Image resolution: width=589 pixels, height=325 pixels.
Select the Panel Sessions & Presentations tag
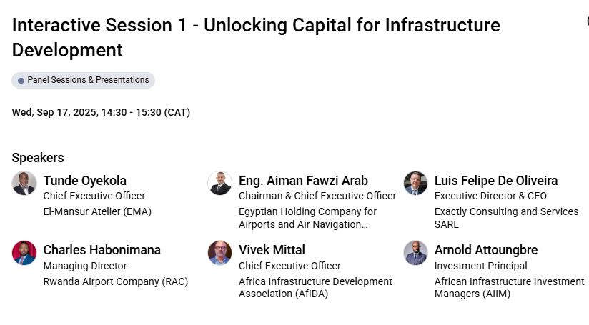(x=84, y=80)
